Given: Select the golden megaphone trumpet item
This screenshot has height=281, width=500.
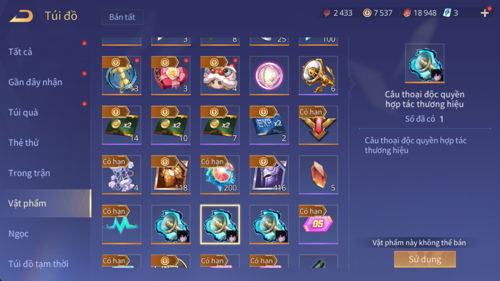Looking at the screenshot, I should (x=318, y=75).
